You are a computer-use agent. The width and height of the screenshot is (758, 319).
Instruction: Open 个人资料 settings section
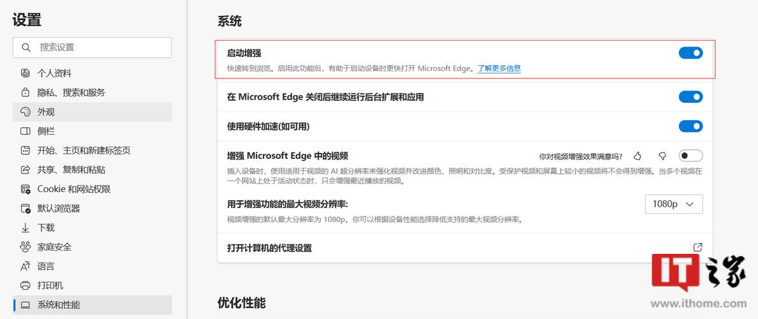pyautogui.click(x=92, y=73)
